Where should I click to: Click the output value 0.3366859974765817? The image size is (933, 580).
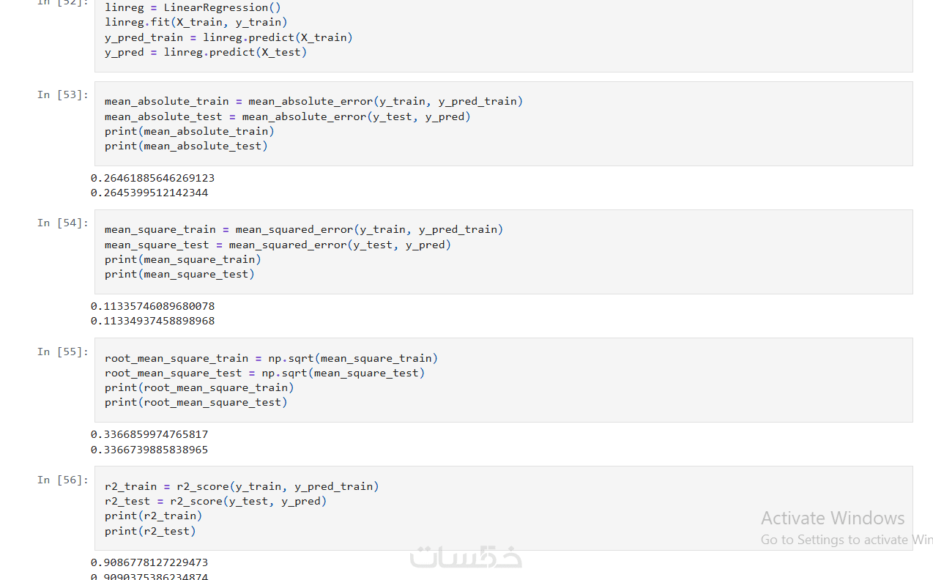[x=149, y=434]
